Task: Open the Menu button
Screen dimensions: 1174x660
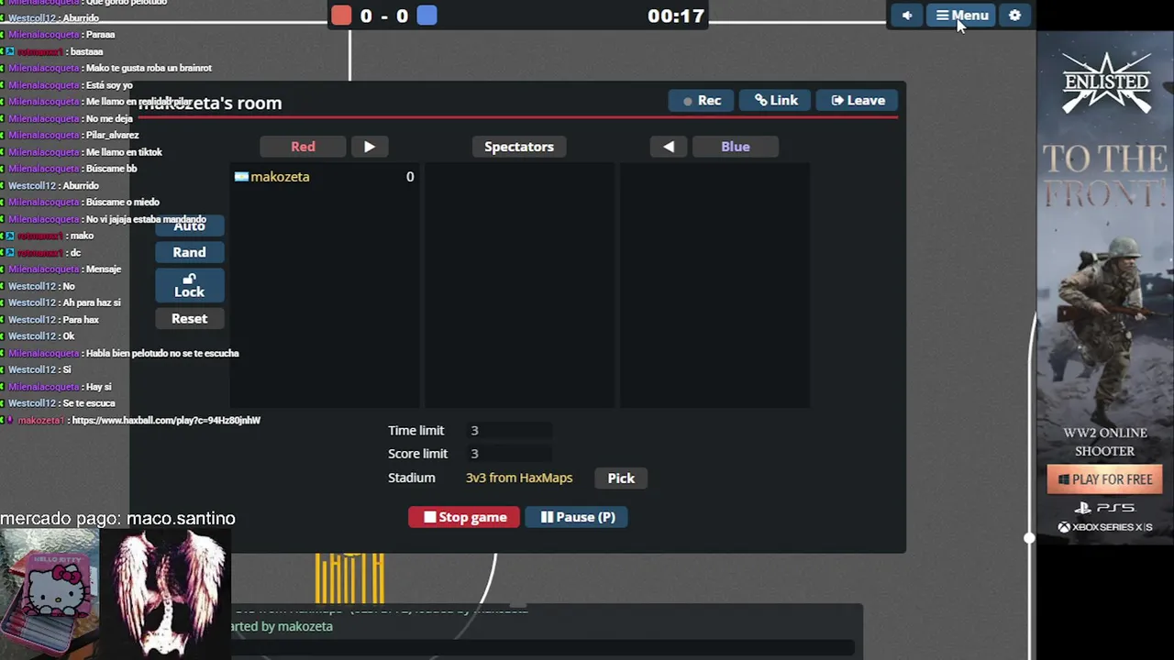Action: [x=961, y=16]
